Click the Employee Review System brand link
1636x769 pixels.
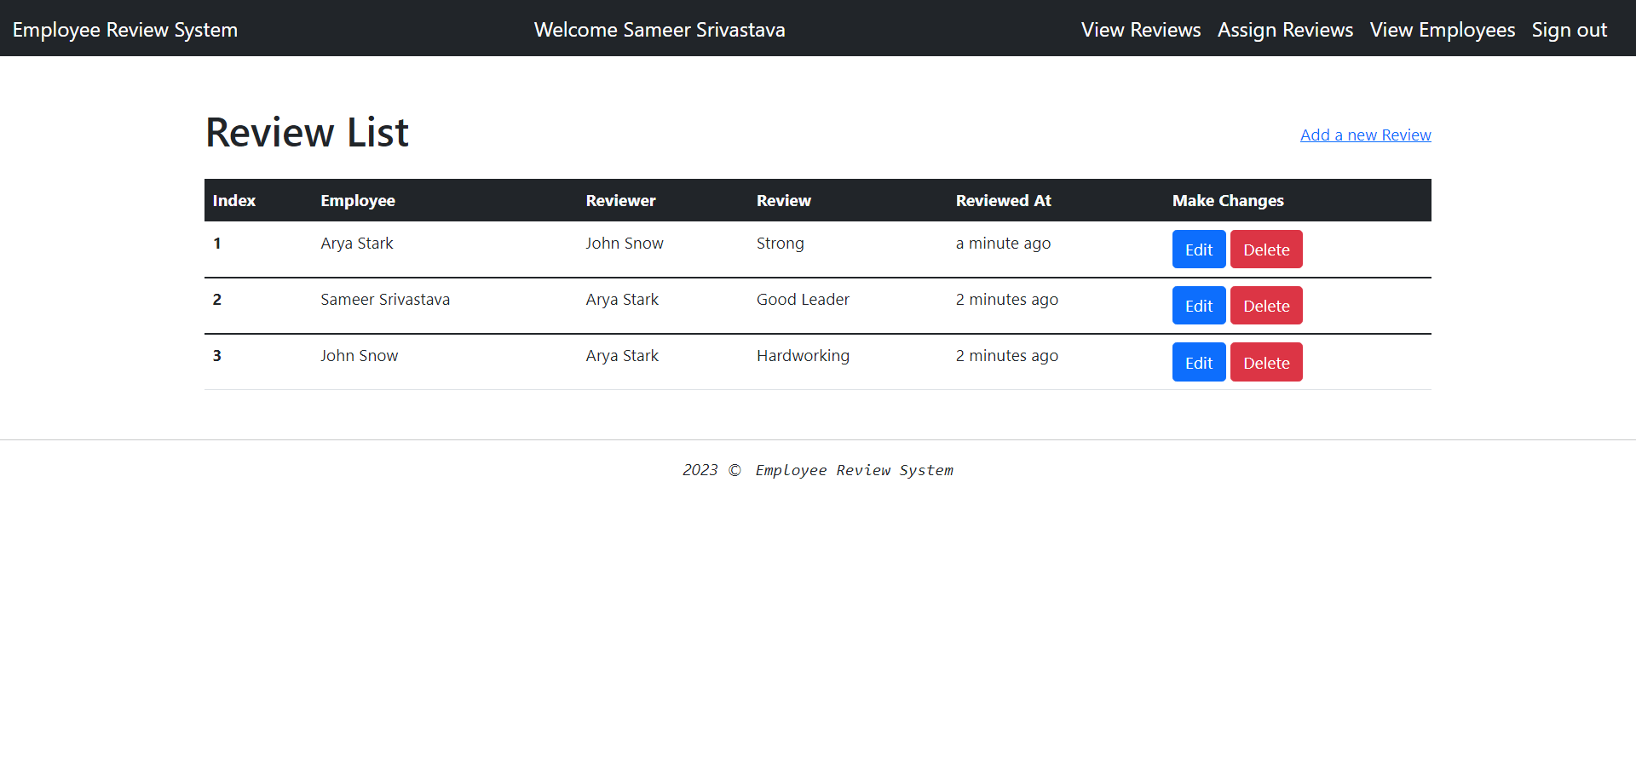[124, 29]
